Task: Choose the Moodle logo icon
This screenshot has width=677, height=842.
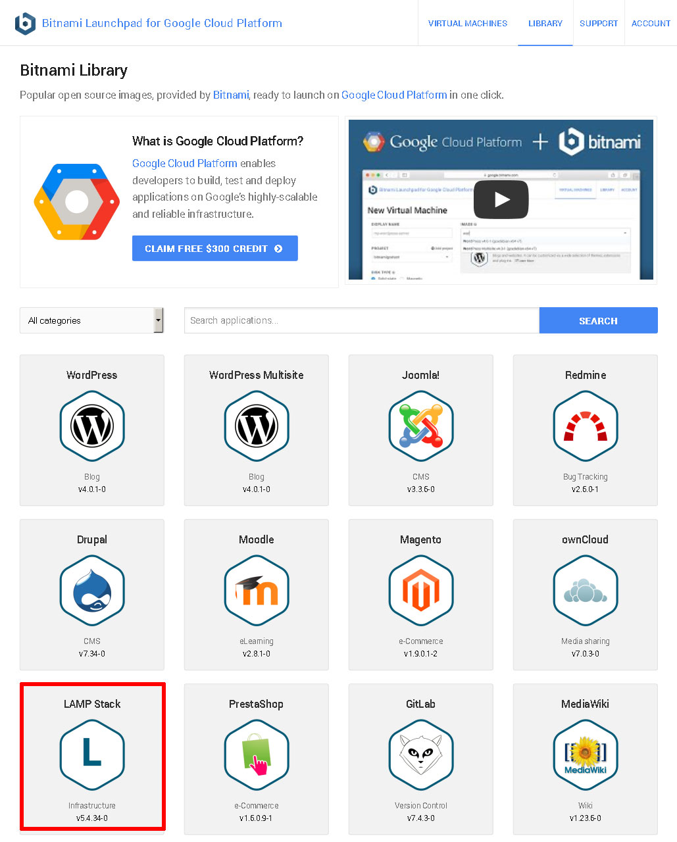Action: 257,591
